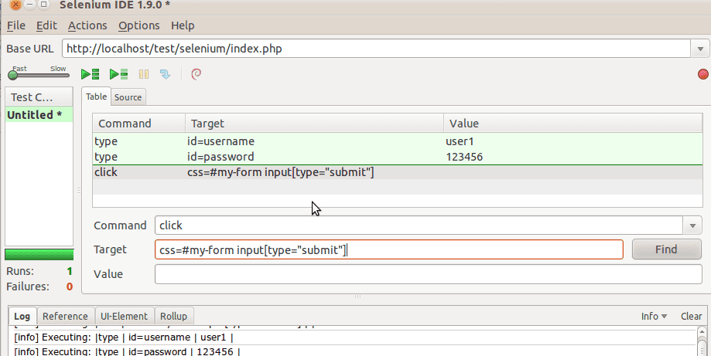Close the Selenium IDE window
The width and height of the screenshot is (711, 356).
pyautogui.click(x=15, y=5)
